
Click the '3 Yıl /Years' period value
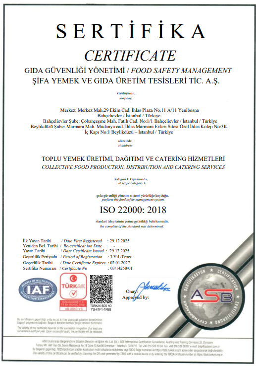pyautogui.click(x=120, y=257)
